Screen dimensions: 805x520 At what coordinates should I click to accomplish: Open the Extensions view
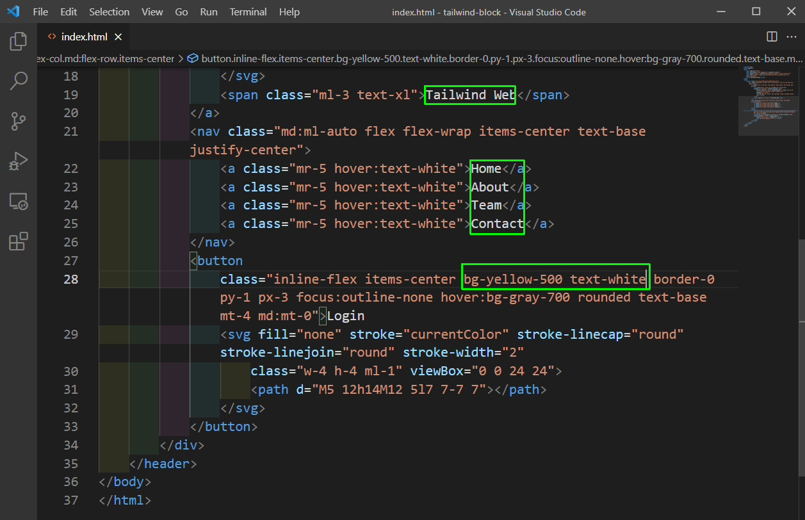point(19,241)
